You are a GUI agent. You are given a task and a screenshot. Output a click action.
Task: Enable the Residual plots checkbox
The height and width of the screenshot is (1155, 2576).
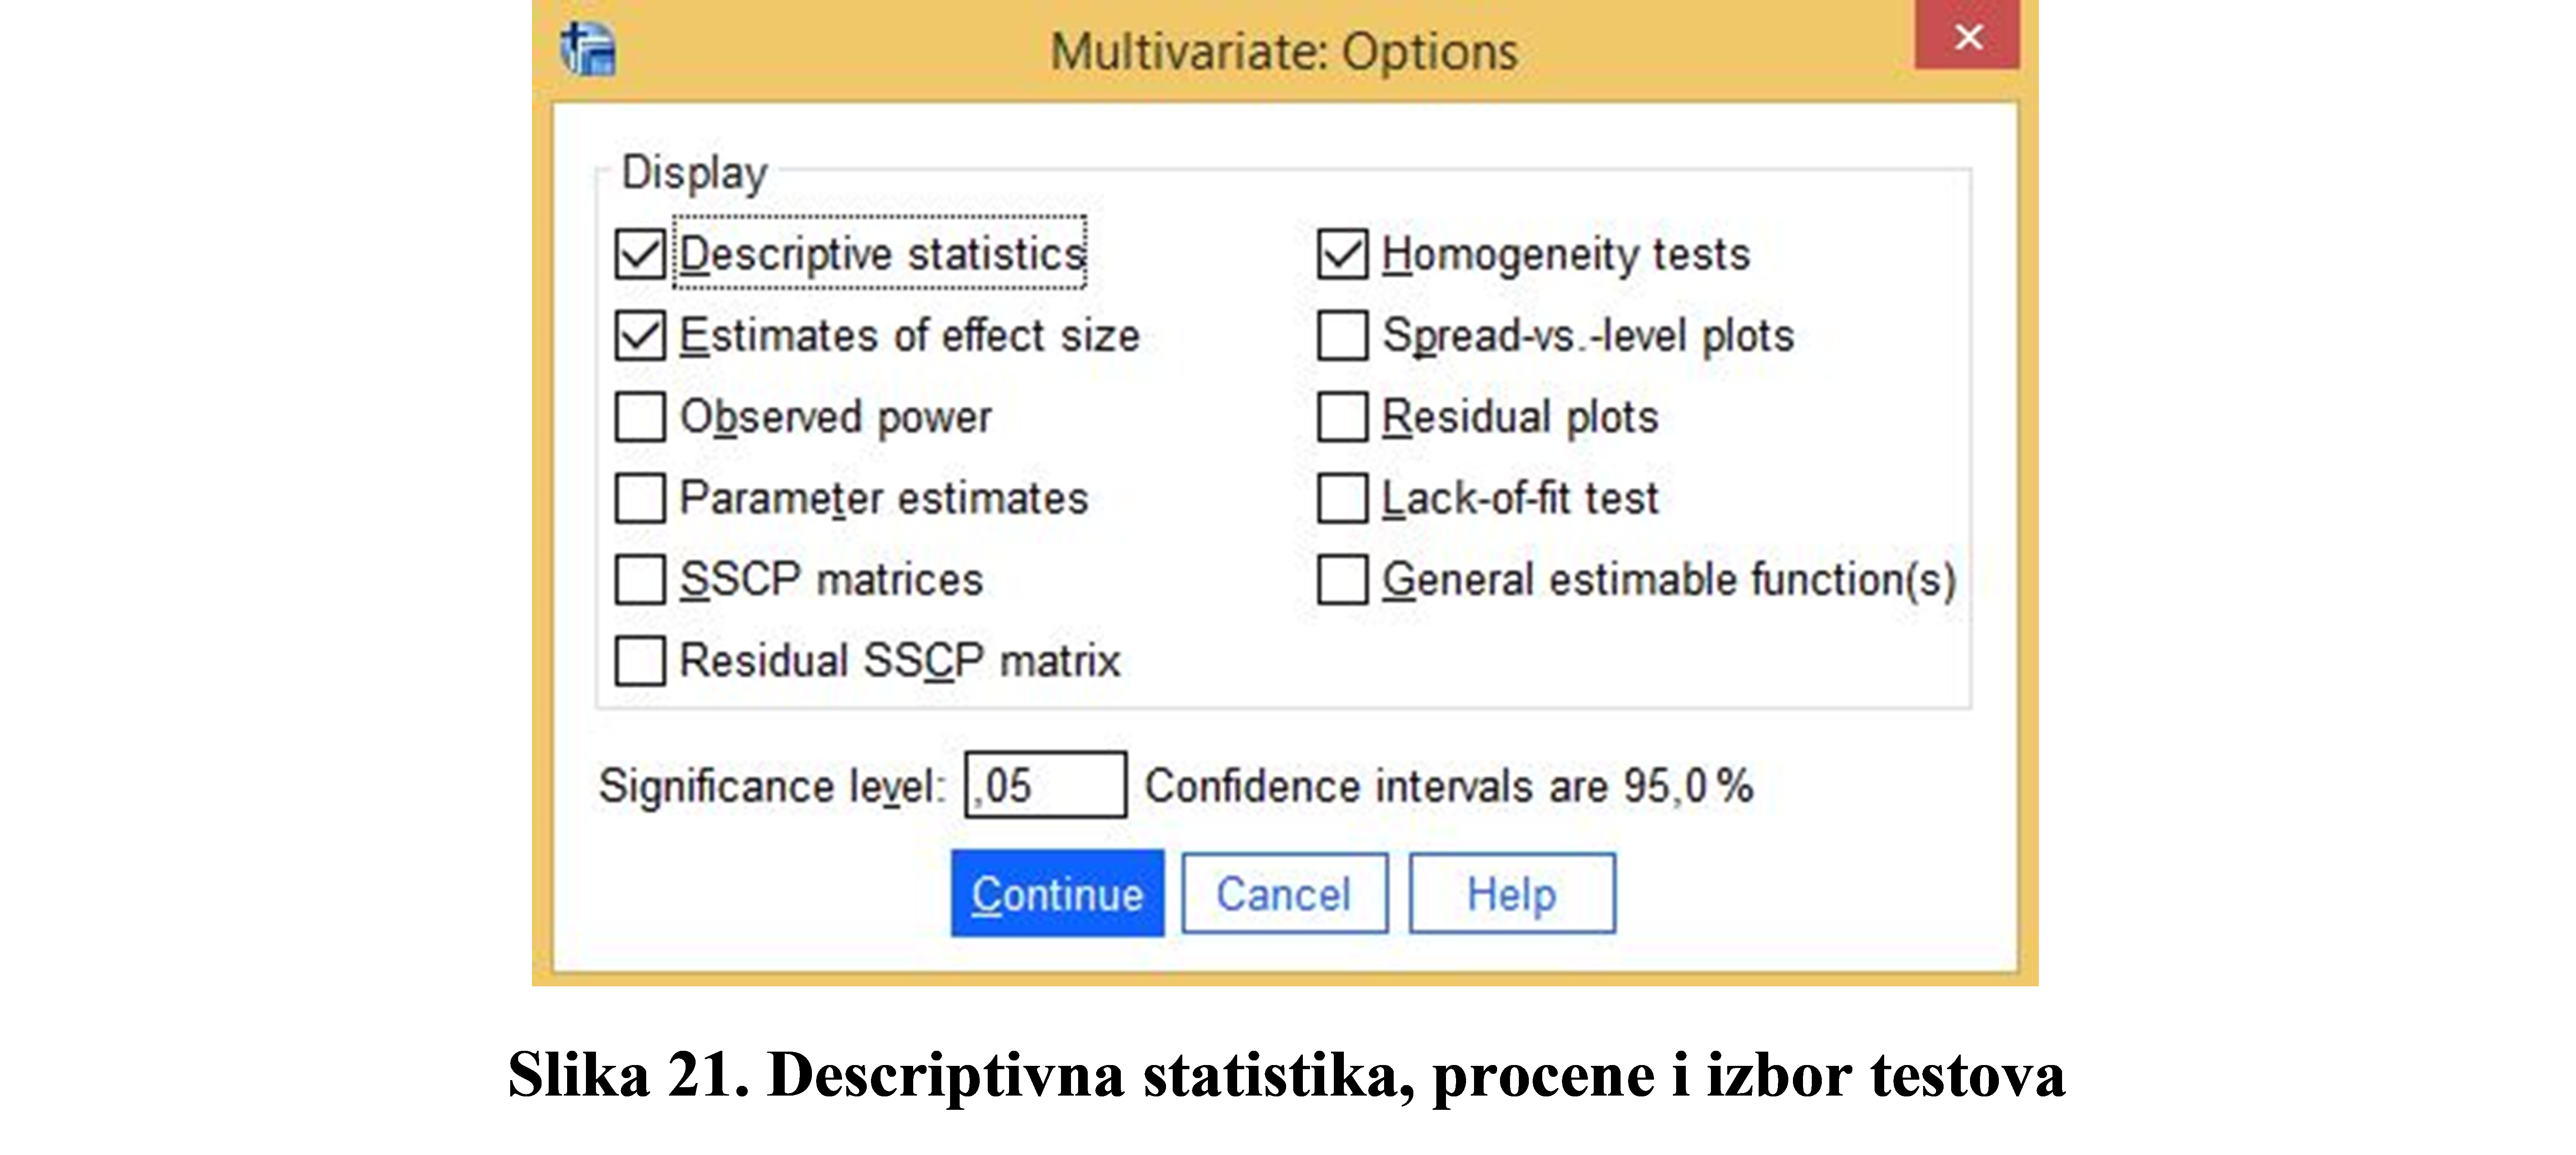[x=1342, y=417]
